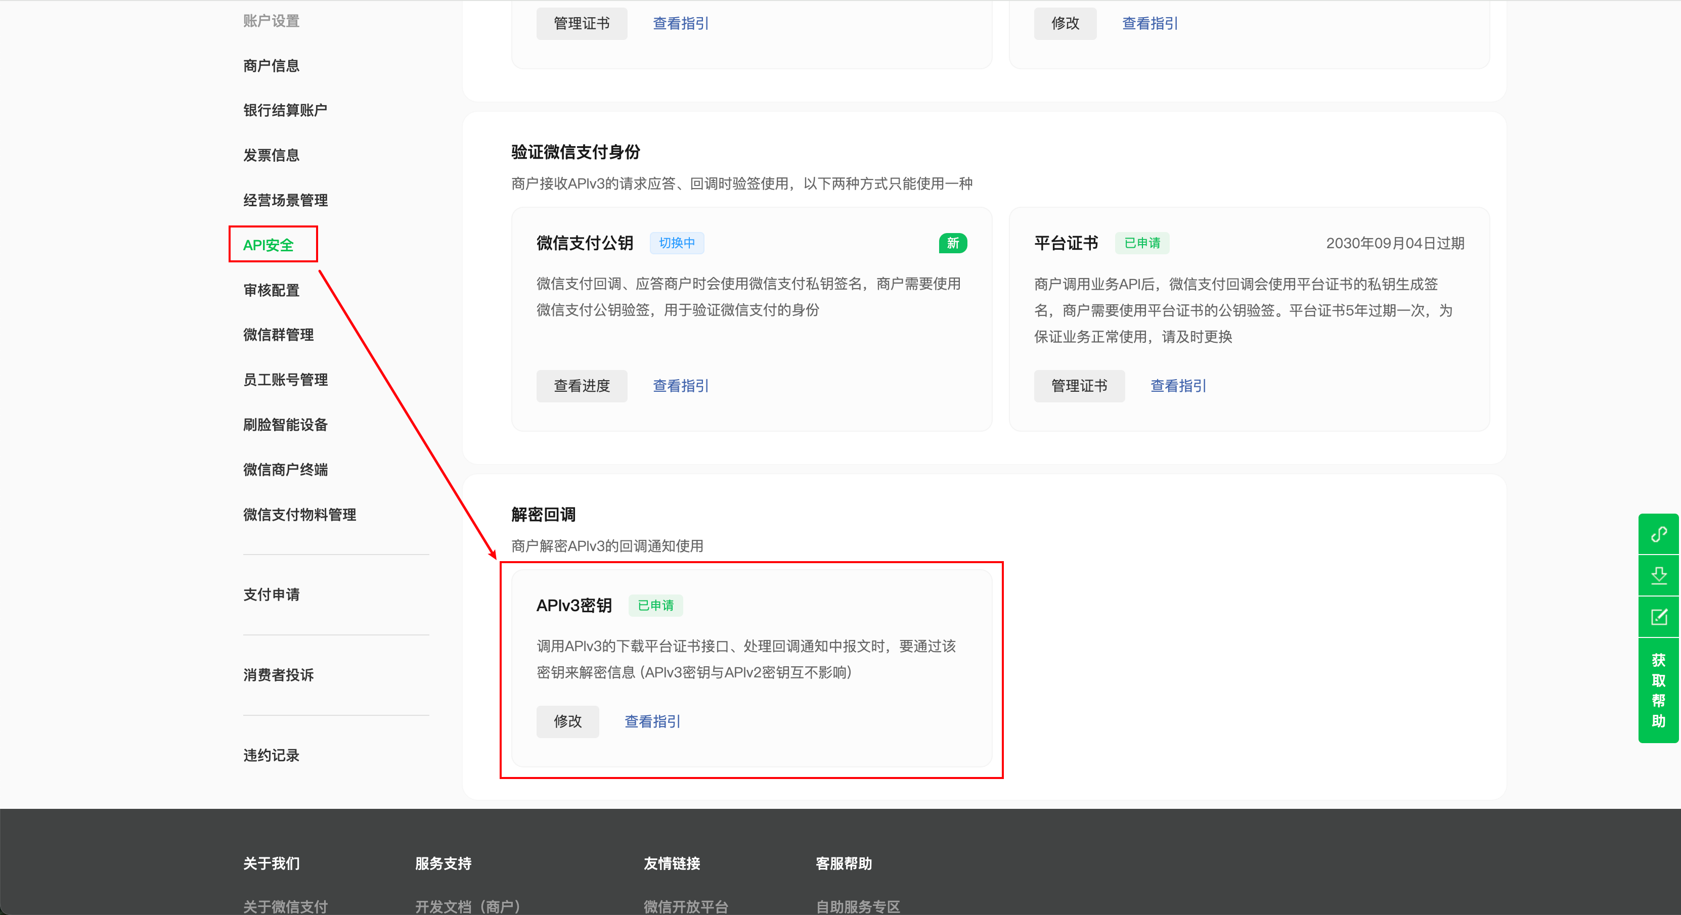The image size is (1681, 915).
Task: Click the green edit feedback icon
Action: coord(1658,616)
